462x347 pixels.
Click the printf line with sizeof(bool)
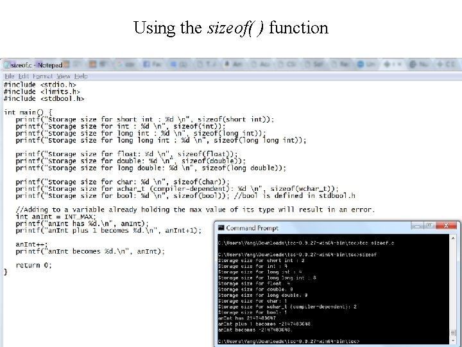pyautogui.click(x=185, y=195)
